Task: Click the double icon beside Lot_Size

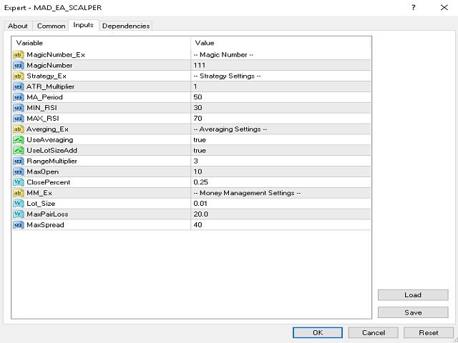Action: 19,203
